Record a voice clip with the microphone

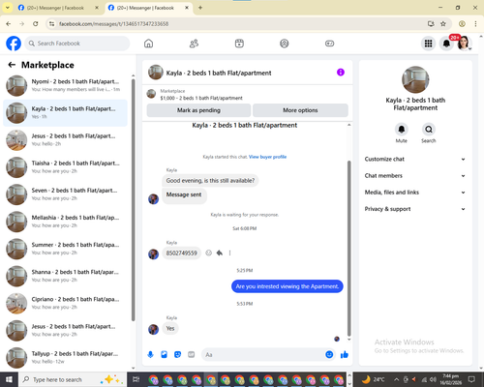coord(150,355)
